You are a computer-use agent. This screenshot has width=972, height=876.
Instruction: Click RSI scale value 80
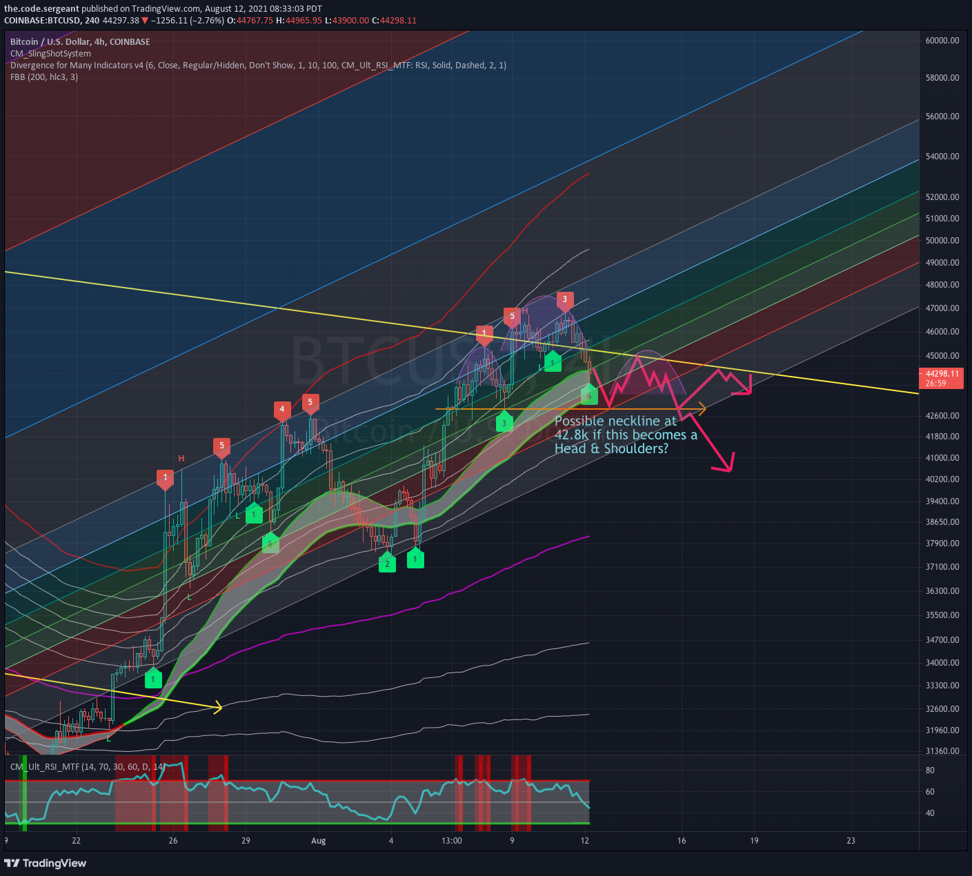[930, 770]
